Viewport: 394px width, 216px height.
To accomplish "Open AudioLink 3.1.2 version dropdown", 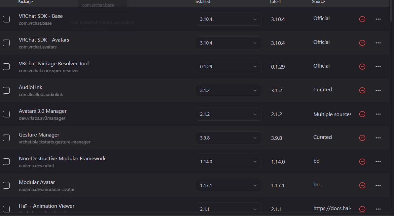I will click(229, 90).
